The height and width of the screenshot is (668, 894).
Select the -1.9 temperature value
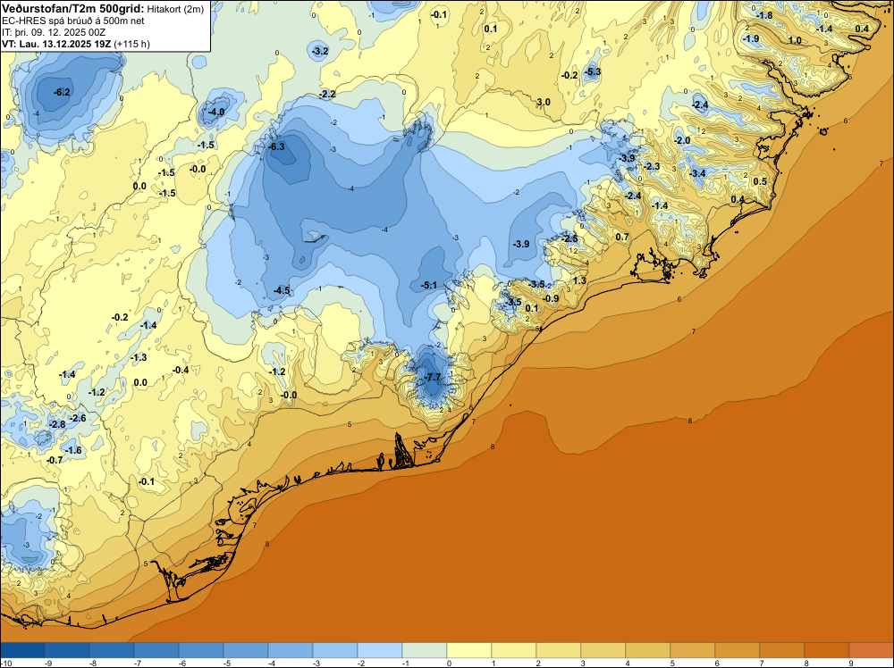tap(751, 39)
